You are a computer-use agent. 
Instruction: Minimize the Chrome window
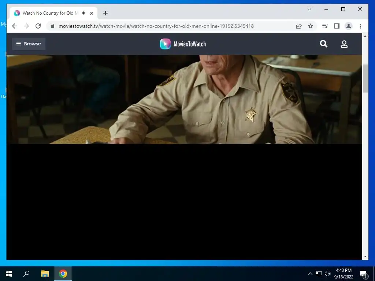(x=326, y=9)
